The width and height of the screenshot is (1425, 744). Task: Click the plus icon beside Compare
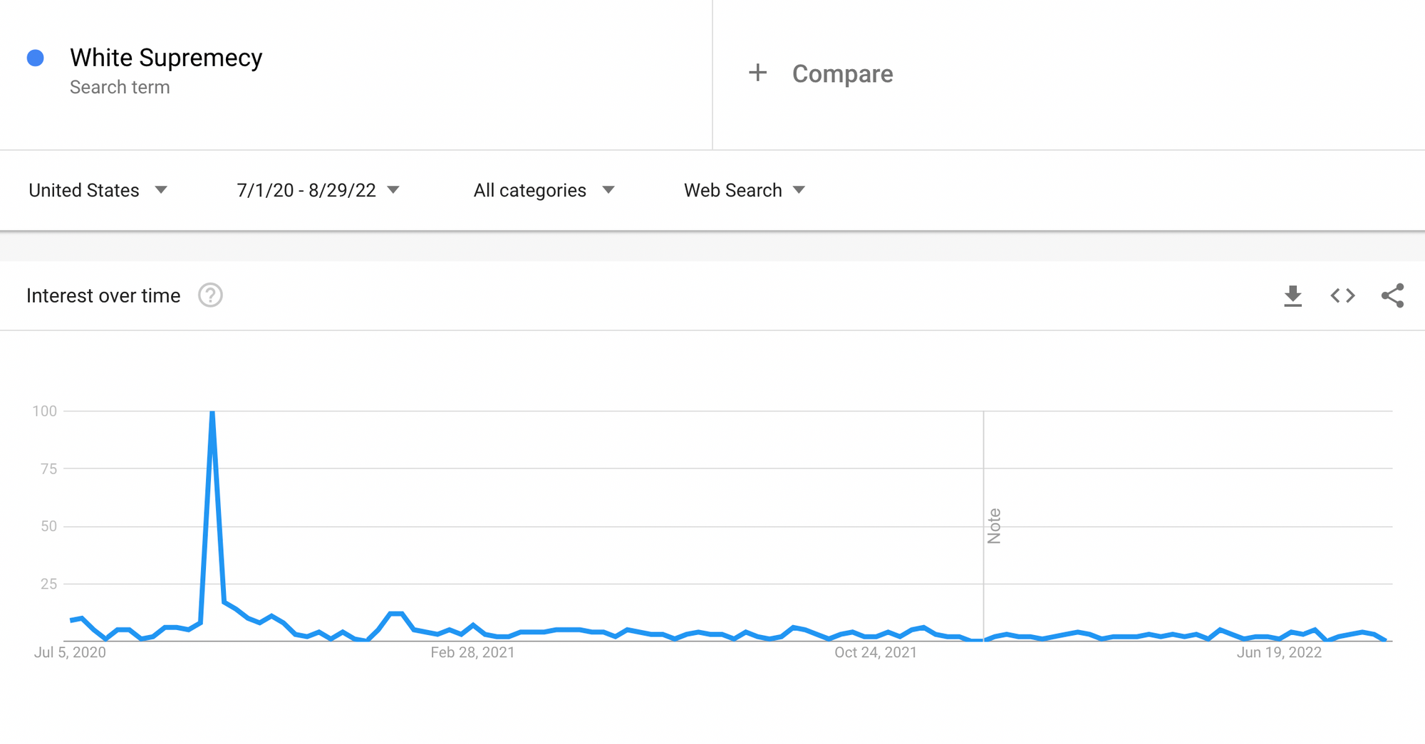(x=758, y=73)
